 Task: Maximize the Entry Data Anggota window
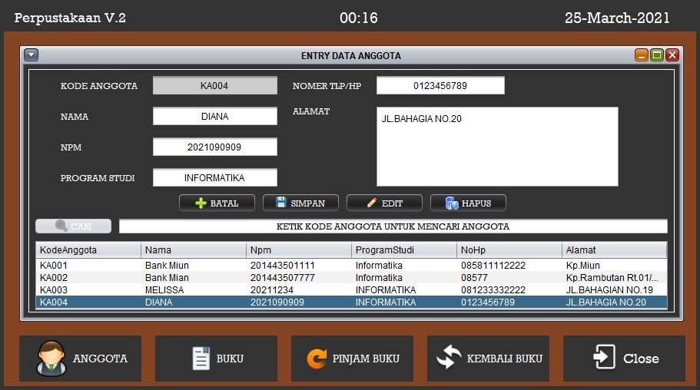(657, 55)
